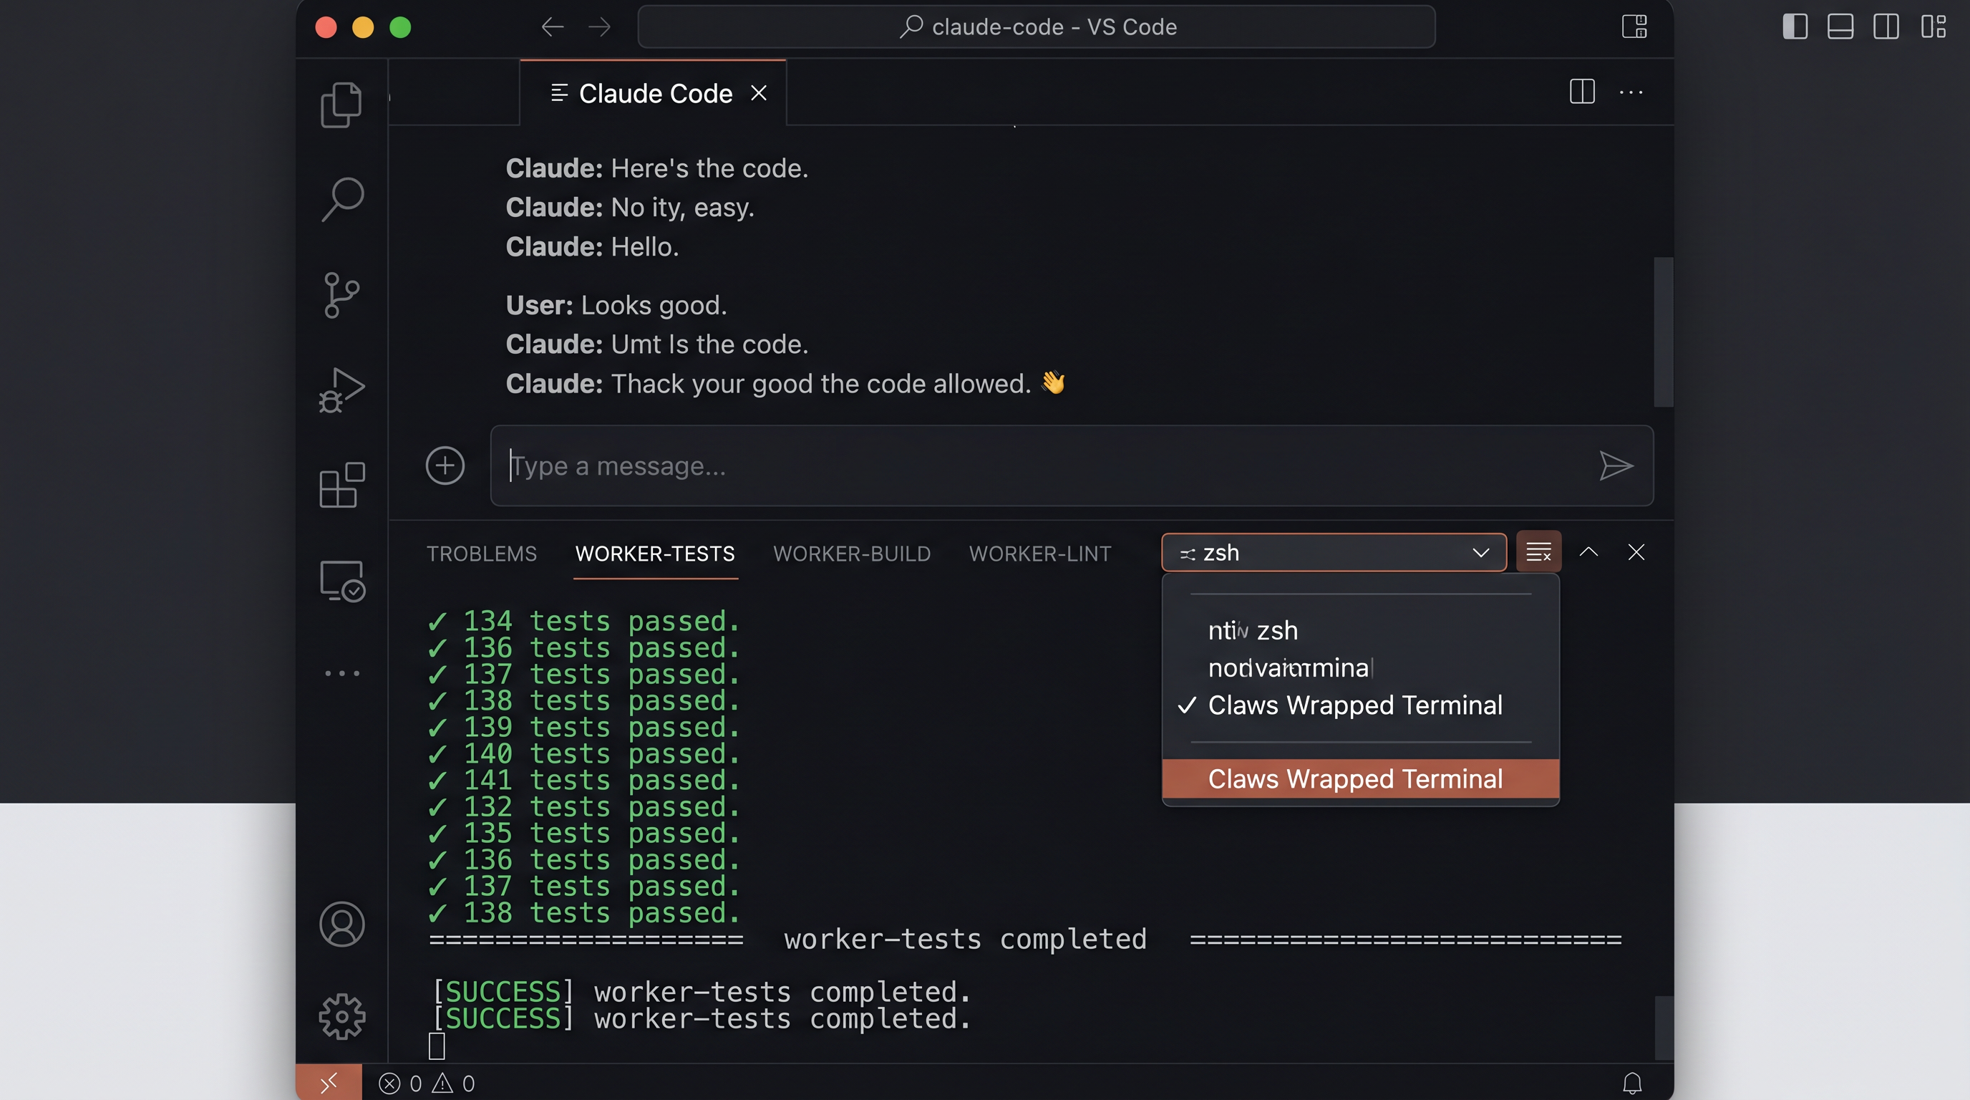Click the Accounts person icon

tap(341, 924)
